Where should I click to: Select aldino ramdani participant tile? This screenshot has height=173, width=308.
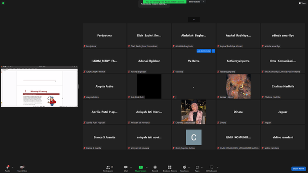pos(283,137)
